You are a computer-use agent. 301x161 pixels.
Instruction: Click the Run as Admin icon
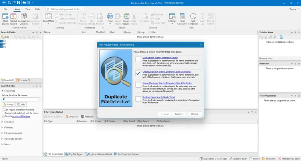[210, 19]
